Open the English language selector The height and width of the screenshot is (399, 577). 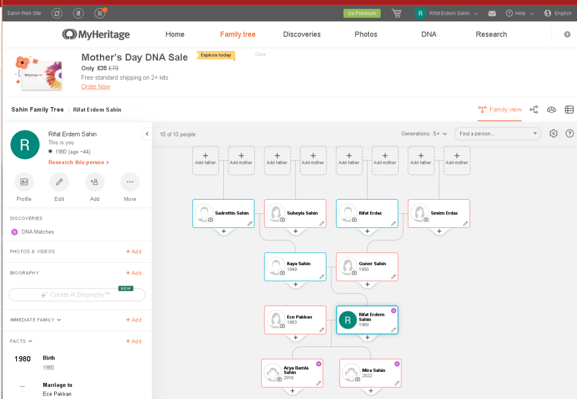(558, 13)
